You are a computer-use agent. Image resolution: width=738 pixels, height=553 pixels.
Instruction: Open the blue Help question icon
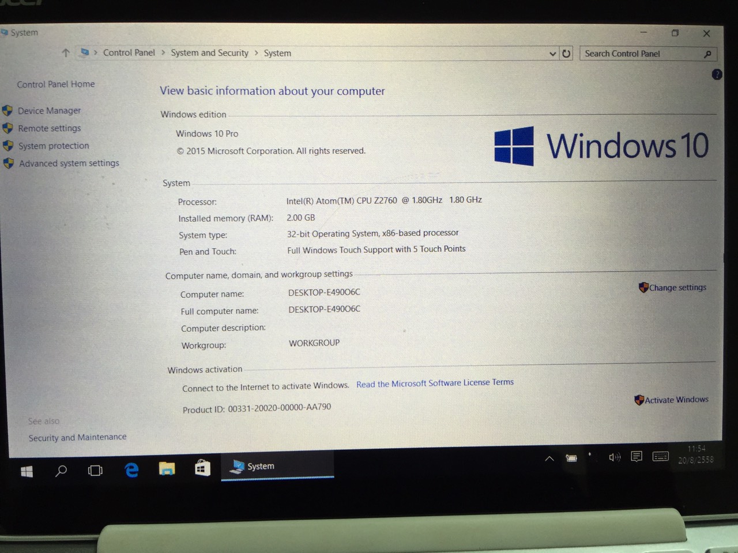point(717,74)
